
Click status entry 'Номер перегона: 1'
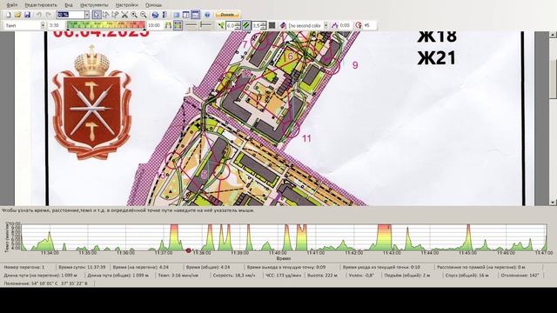tap(24, 267)
